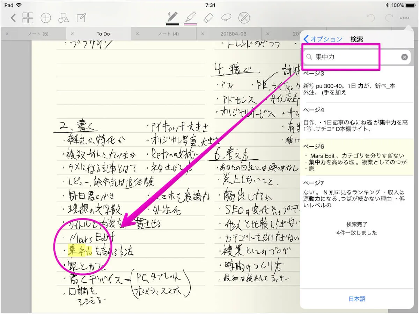Tap the edit note icon
Screen dimensions: 419x314
tap(81, 18)
